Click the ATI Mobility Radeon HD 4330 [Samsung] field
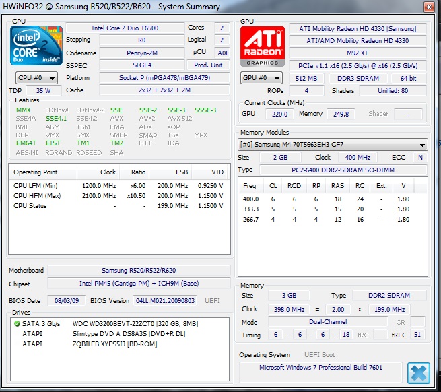The image size is (441, 392). 358,29
